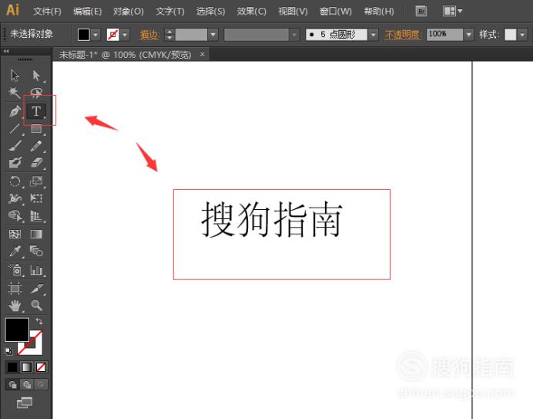
Task: Open the 编辑(E) menu
Action: click(87, 12)
